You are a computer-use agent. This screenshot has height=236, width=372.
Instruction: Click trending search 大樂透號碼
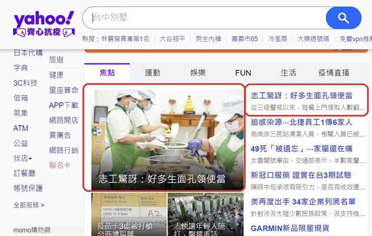click(313, 39)
